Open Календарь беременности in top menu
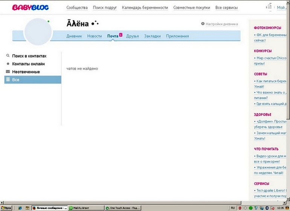 click(145, 8)
